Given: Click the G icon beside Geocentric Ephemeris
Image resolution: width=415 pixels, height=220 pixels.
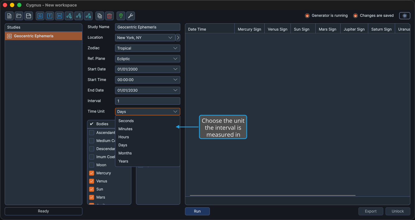Looking at the screenshot, I should pyautogui.click(x=9, y=36).
